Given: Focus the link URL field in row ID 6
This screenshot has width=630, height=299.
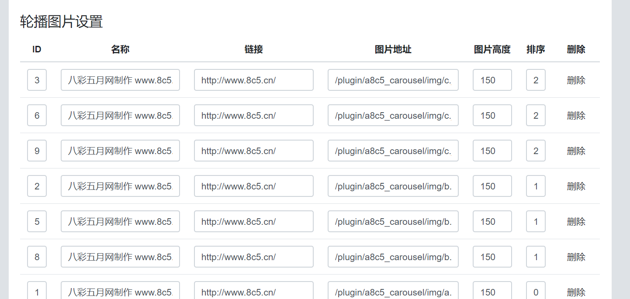Looking at the screenshot, I should (x=254, y=115).
